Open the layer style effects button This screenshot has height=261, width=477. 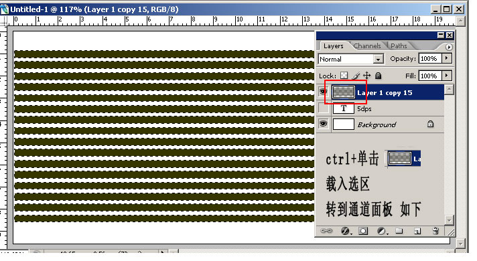tap(346, 231)
